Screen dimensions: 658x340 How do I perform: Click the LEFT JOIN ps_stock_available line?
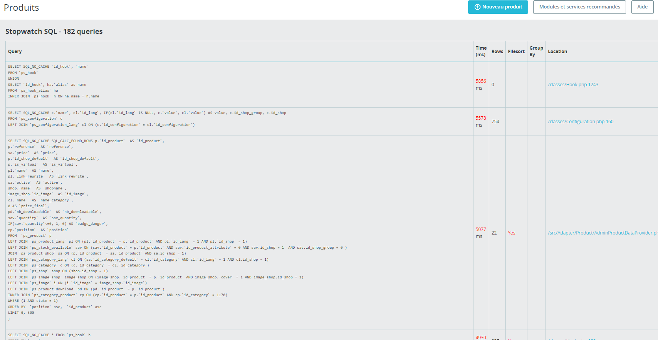[177, 248]
